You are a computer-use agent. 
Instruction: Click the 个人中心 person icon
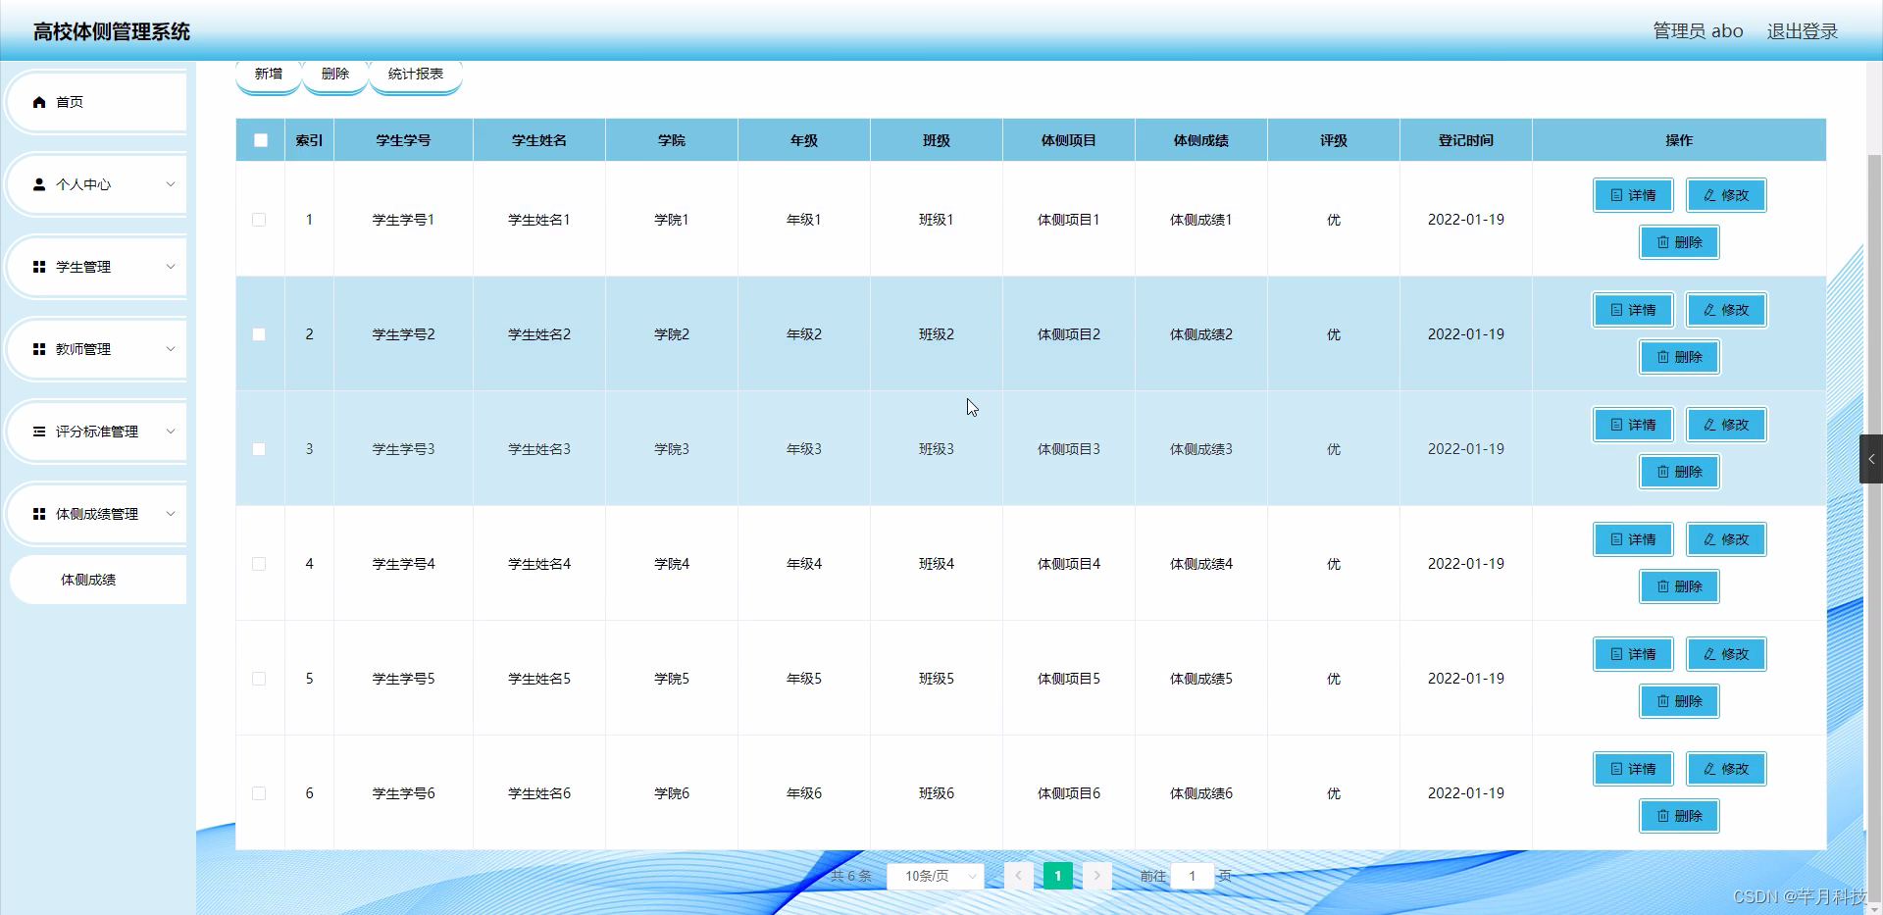(x=39, y=184)
